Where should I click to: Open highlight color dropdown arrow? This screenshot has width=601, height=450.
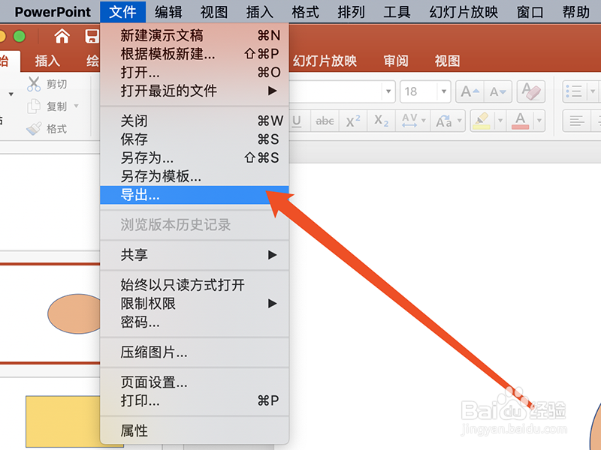point(500,121)
